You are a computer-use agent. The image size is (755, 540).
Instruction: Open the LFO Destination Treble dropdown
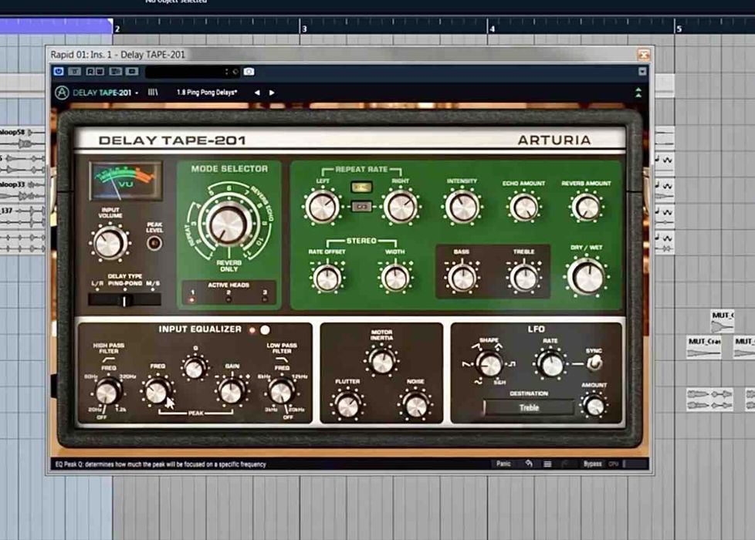pos(529,407)
